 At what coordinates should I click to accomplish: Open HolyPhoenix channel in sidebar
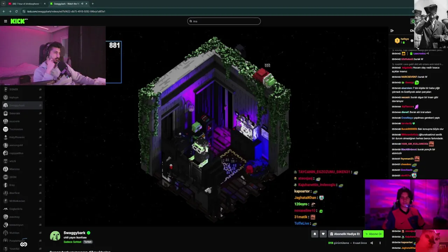click(x=22, y=137)
